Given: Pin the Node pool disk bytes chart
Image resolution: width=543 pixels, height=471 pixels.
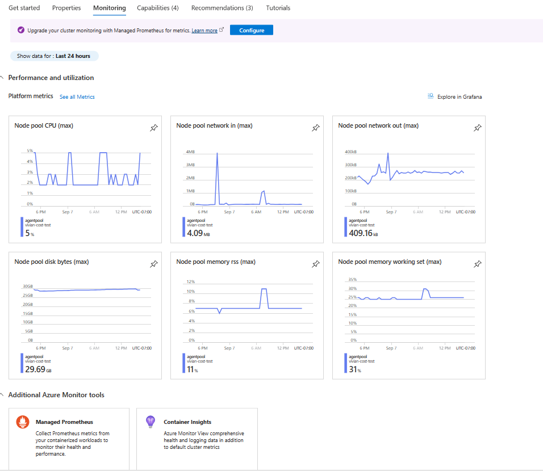Looking at the screenshot, I should 153,264.
